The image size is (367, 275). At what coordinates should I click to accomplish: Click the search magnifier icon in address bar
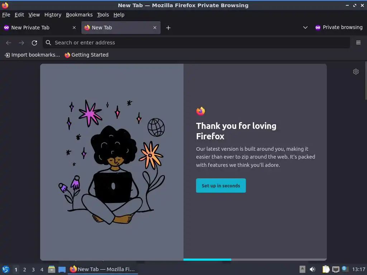[x=48, y=43]
